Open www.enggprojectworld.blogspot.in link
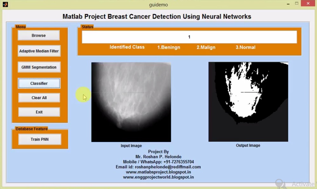The image size is (317, 189). pyautogui.click(x=158, y=177)
